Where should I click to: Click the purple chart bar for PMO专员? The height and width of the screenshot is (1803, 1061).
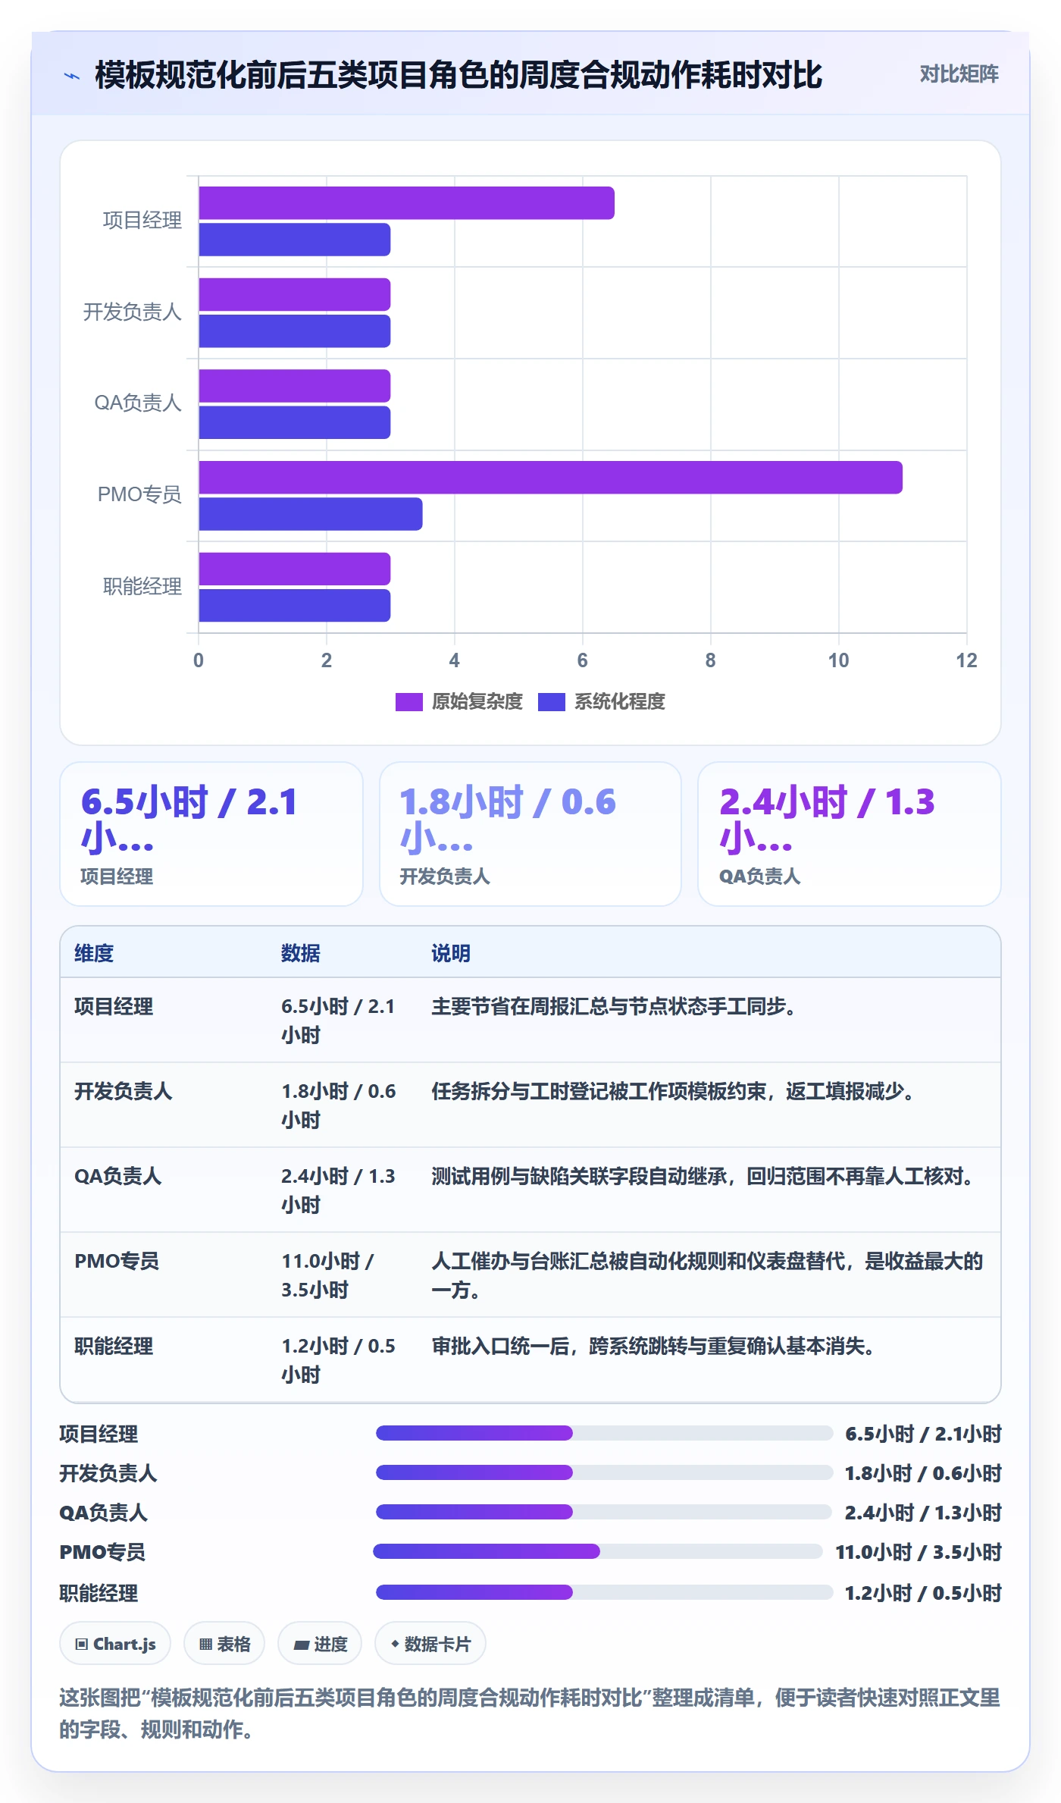click(x=550, y=478)
